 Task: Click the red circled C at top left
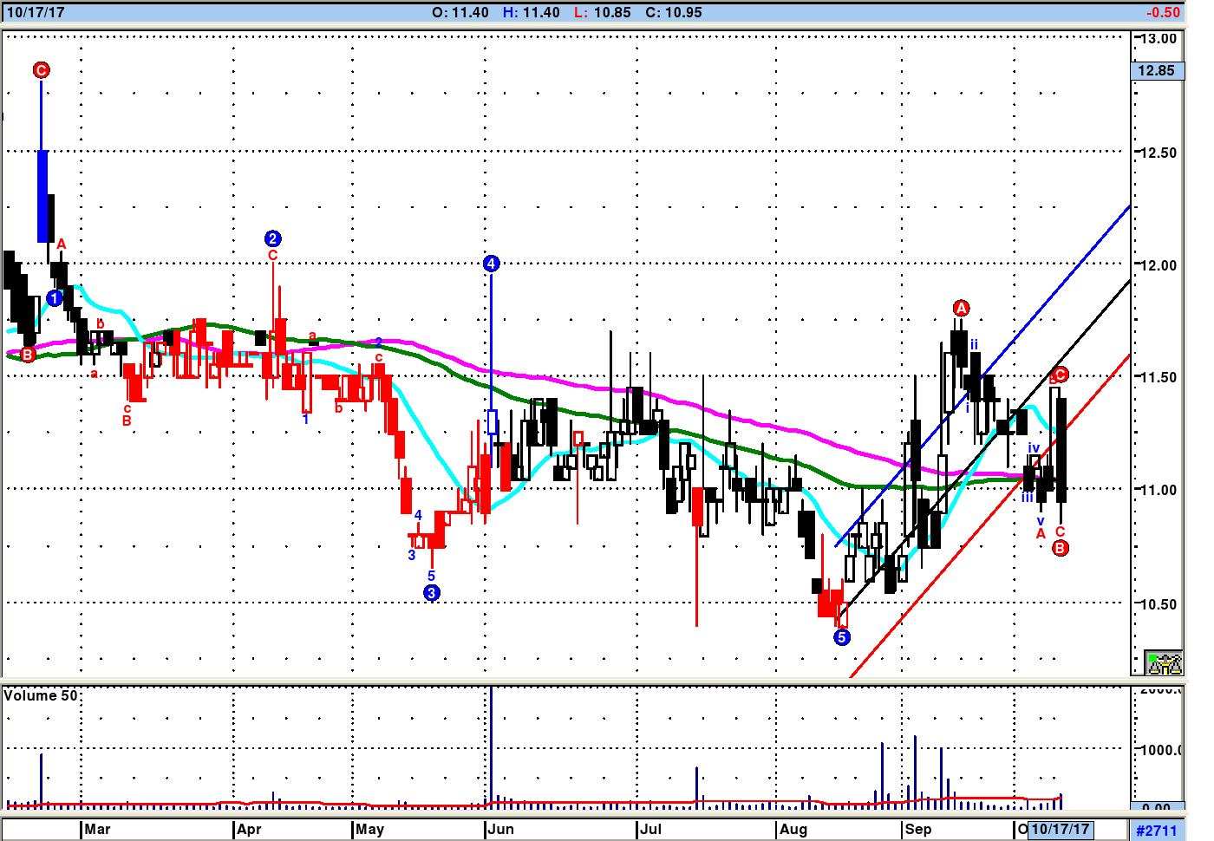[41, 70]
